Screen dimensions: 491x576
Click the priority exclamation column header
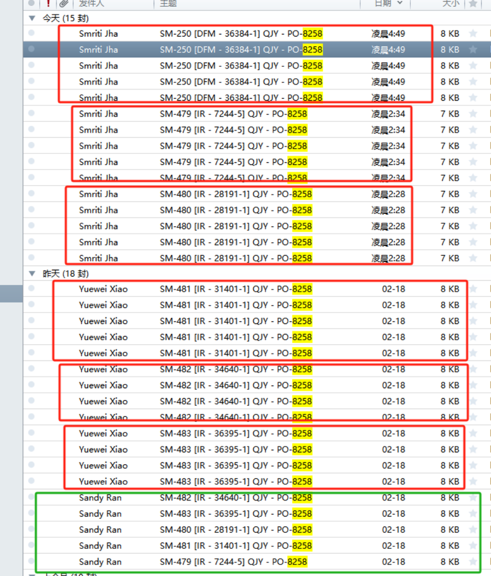48,3
